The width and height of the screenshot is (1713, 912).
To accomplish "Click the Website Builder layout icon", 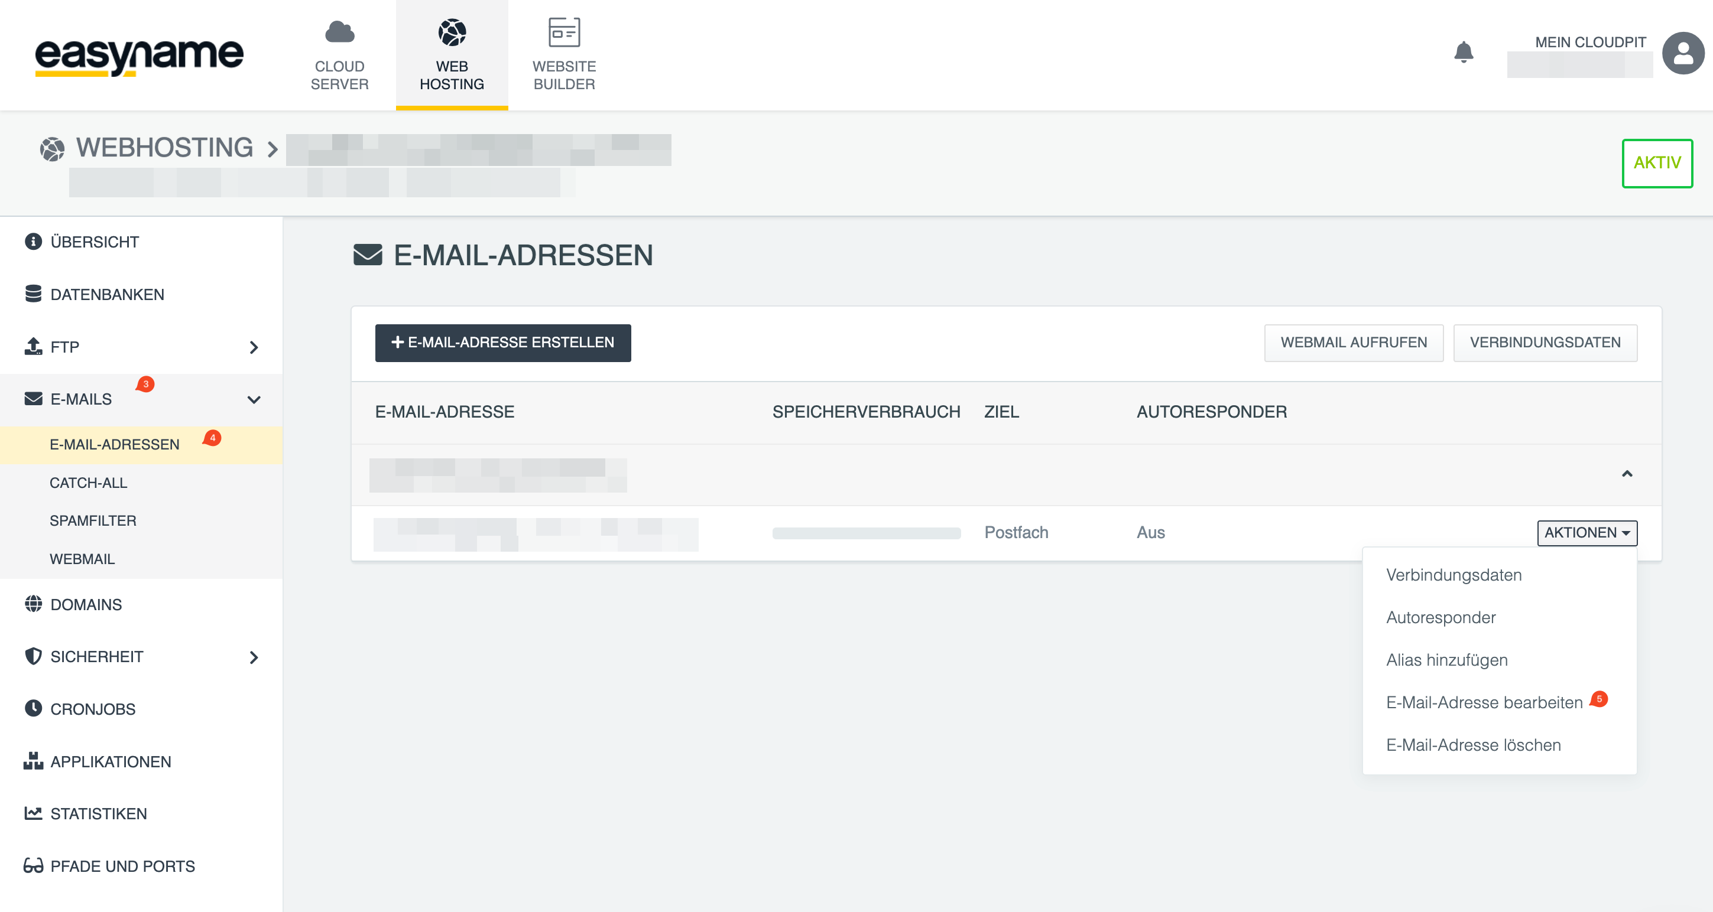I will 564,32.
